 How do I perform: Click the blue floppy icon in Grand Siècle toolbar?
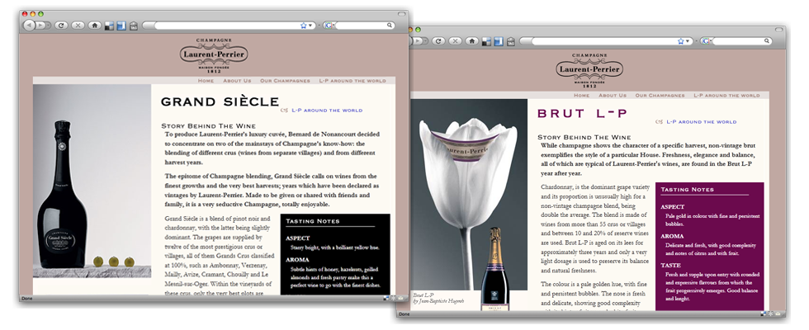pos(120,26)
